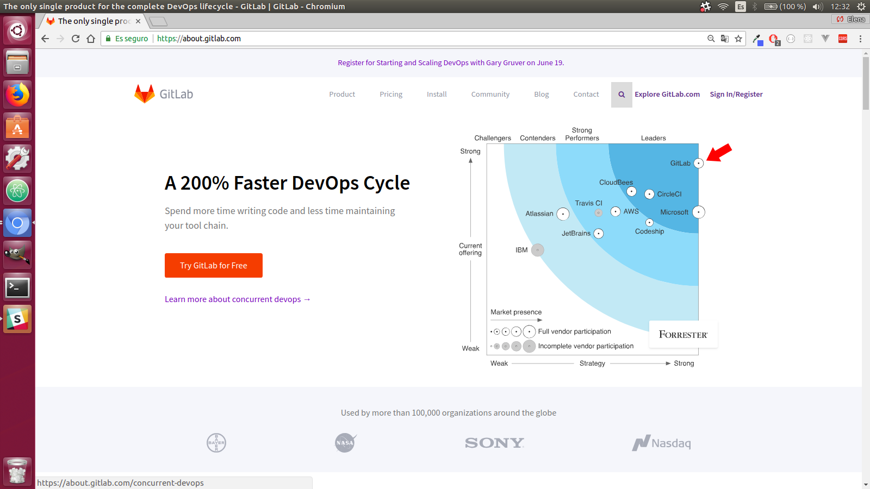Open a new browser tab
Screen dimensions: 870x489
tap(158, 22)
